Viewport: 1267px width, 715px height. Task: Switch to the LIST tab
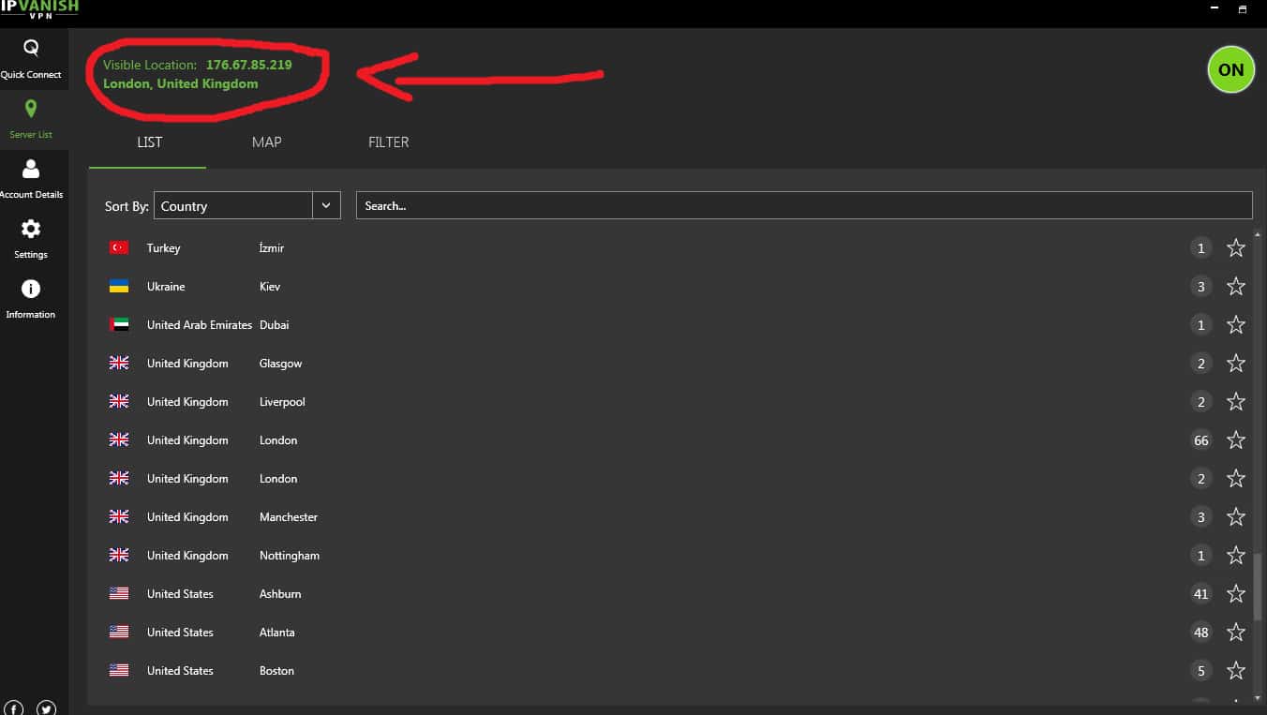click(149, 142)
